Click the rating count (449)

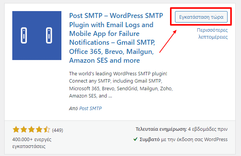point(58,130)
